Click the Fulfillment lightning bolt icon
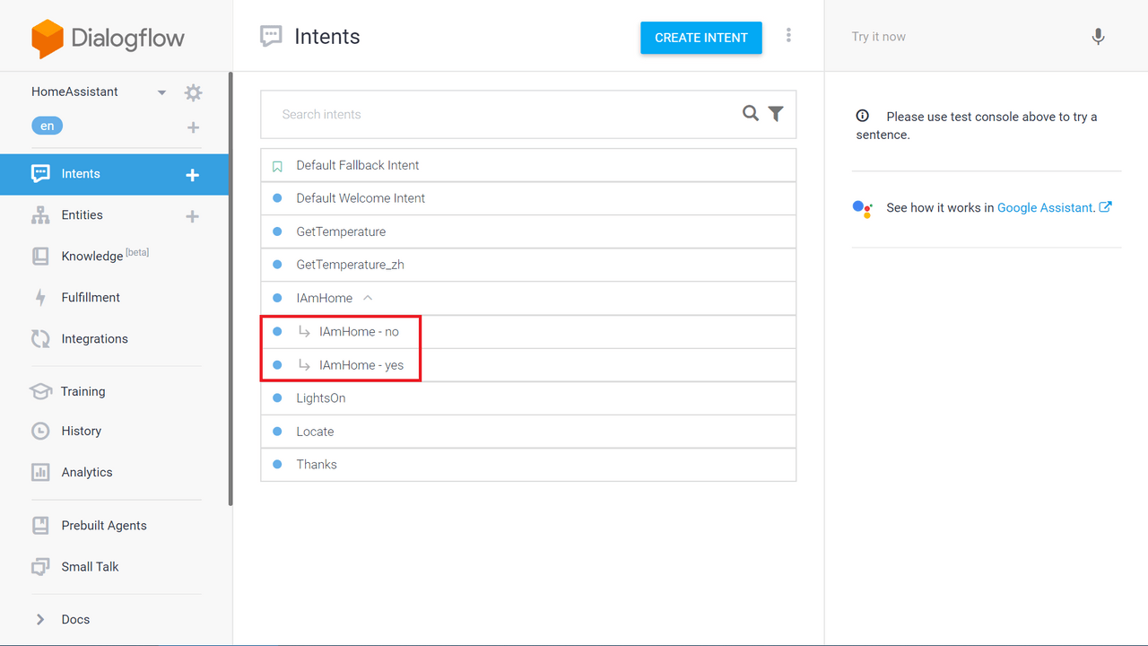Viewport: 1148px width, 646px height. tap(40, 298)
